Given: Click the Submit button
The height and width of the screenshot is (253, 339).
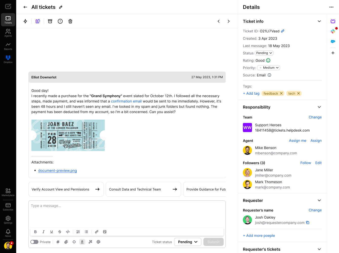Looking at the screenshot, I should pos(214,242).
